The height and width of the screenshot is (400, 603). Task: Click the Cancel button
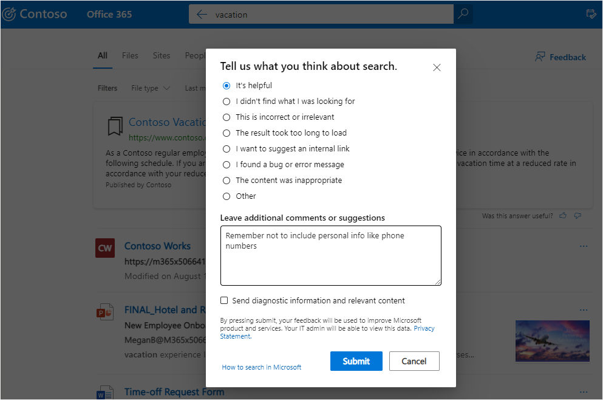414,361
